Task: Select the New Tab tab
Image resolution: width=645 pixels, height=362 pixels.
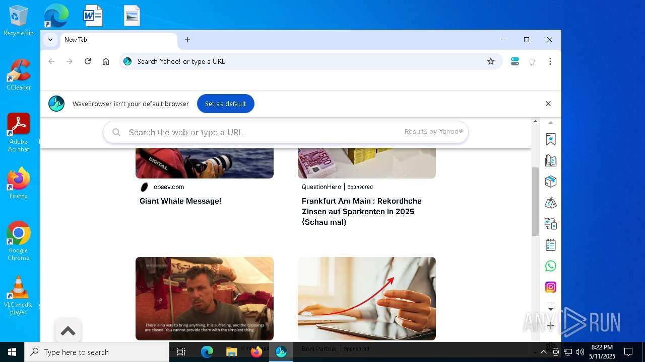Action: pos(119,40)
